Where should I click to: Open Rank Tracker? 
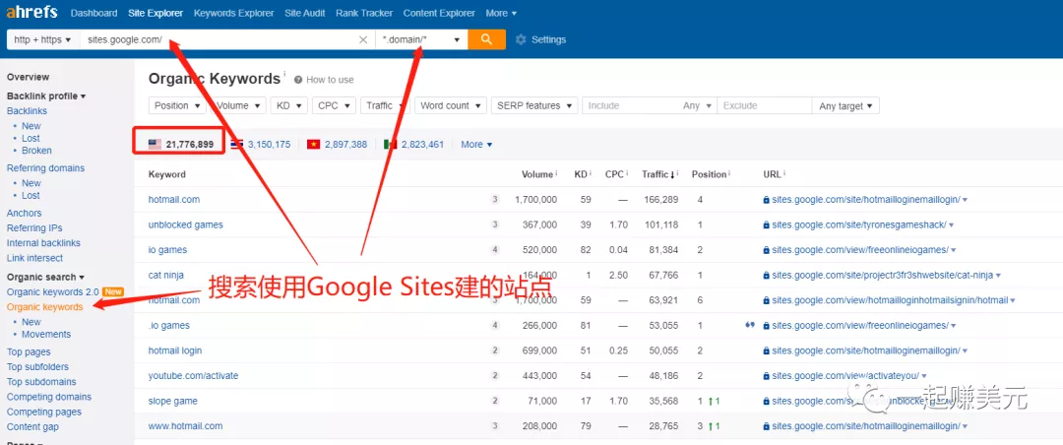click(x=364, y=13)
